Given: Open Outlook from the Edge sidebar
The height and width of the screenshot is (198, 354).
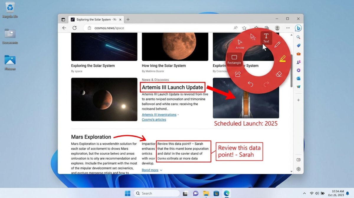Looking at the screenshot, I should tap(299, 79).
